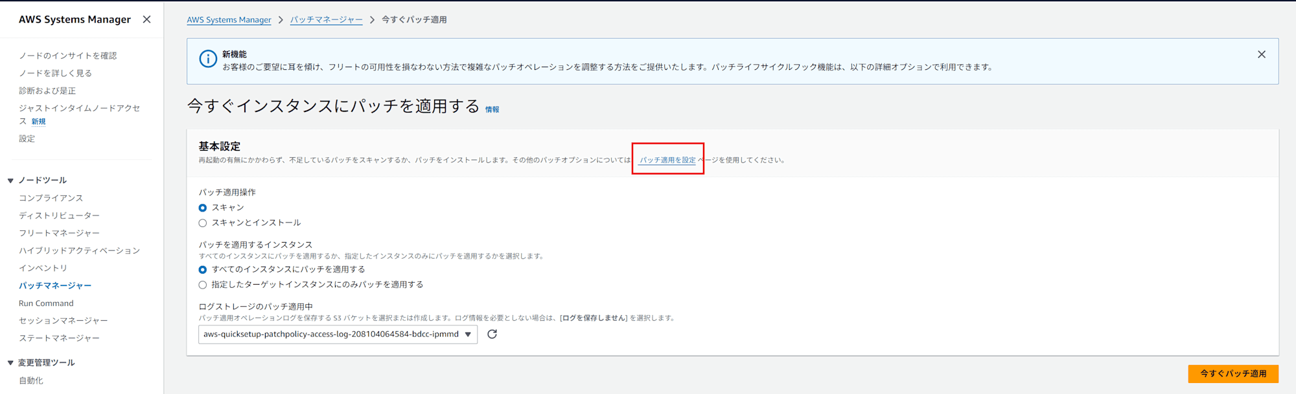Go to パッチマネージャー breadcrumb link
The image size is (1296, 394).
[x=327, y=19]
